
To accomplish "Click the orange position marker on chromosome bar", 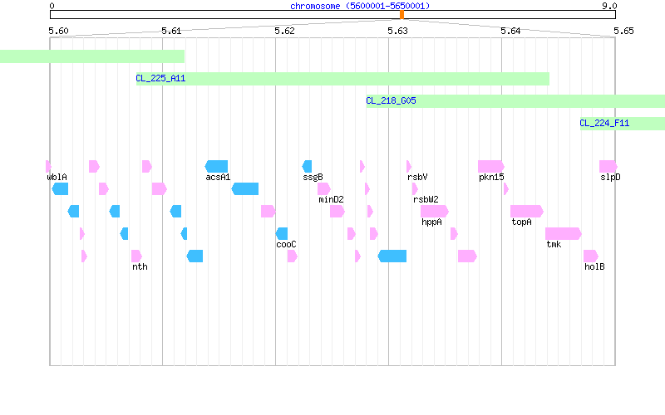I will pos(401,15).
